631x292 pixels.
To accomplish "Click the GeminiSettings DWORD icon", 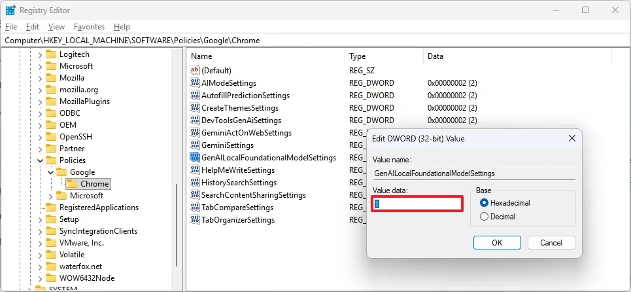I will click(195, 145).
